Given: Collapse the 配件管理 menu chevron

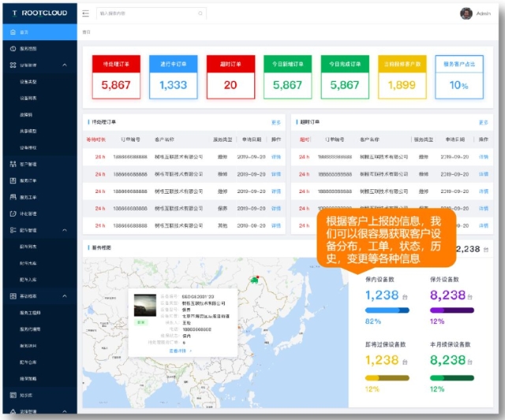Looking at the screenshot, I should [x=64, y=230].
